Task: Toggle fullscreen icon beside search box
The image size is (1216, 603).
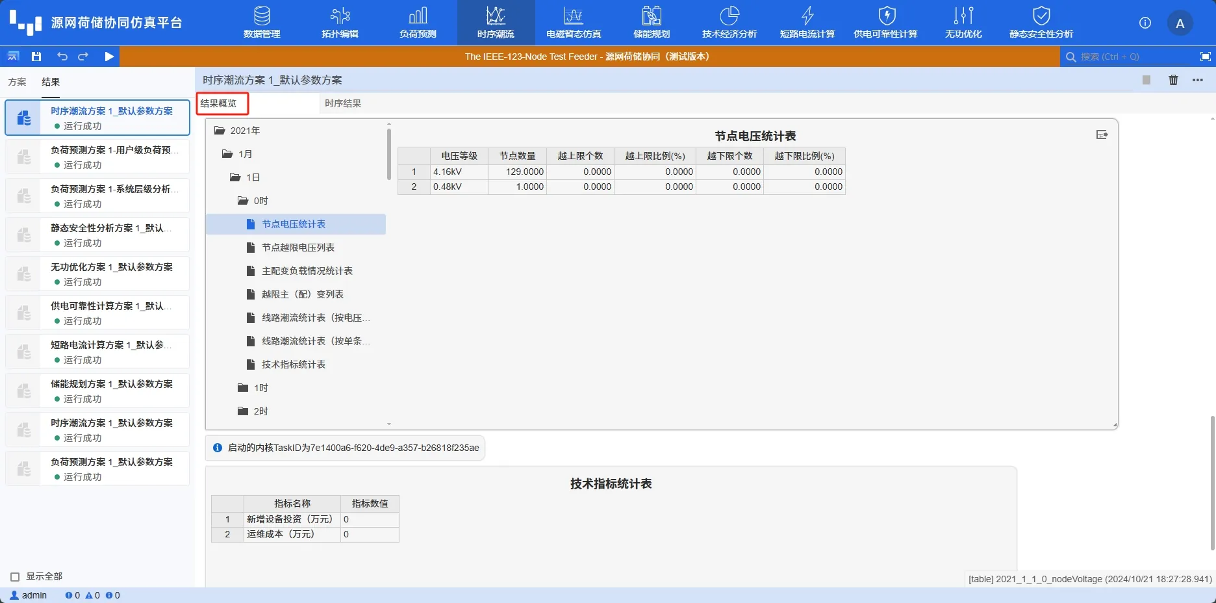Action: 1205,57
